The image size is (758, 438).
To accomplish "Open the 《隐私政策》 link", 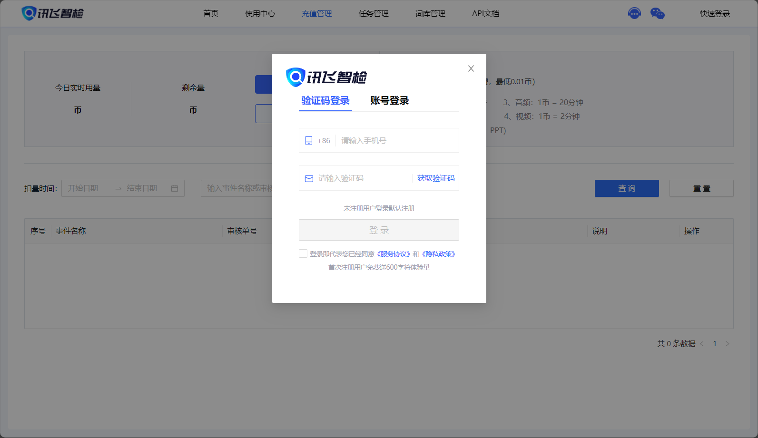I will pyautogui.click(x=439, y=254).
